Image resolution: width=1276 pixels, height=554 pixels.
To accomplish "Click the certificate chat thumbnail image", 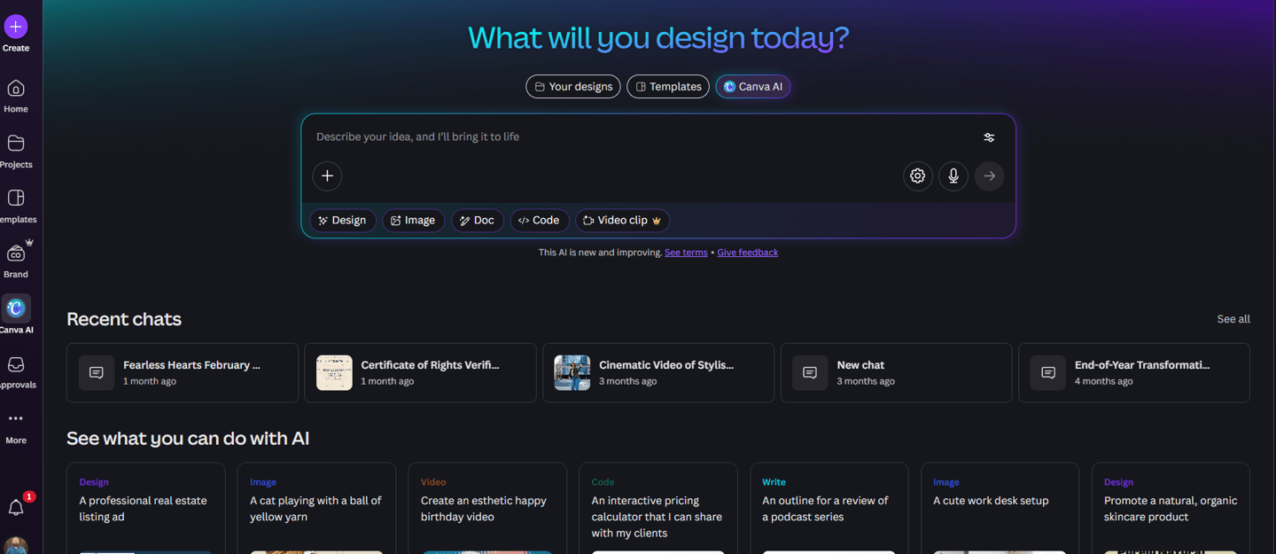I will click(x=334, y=373).
